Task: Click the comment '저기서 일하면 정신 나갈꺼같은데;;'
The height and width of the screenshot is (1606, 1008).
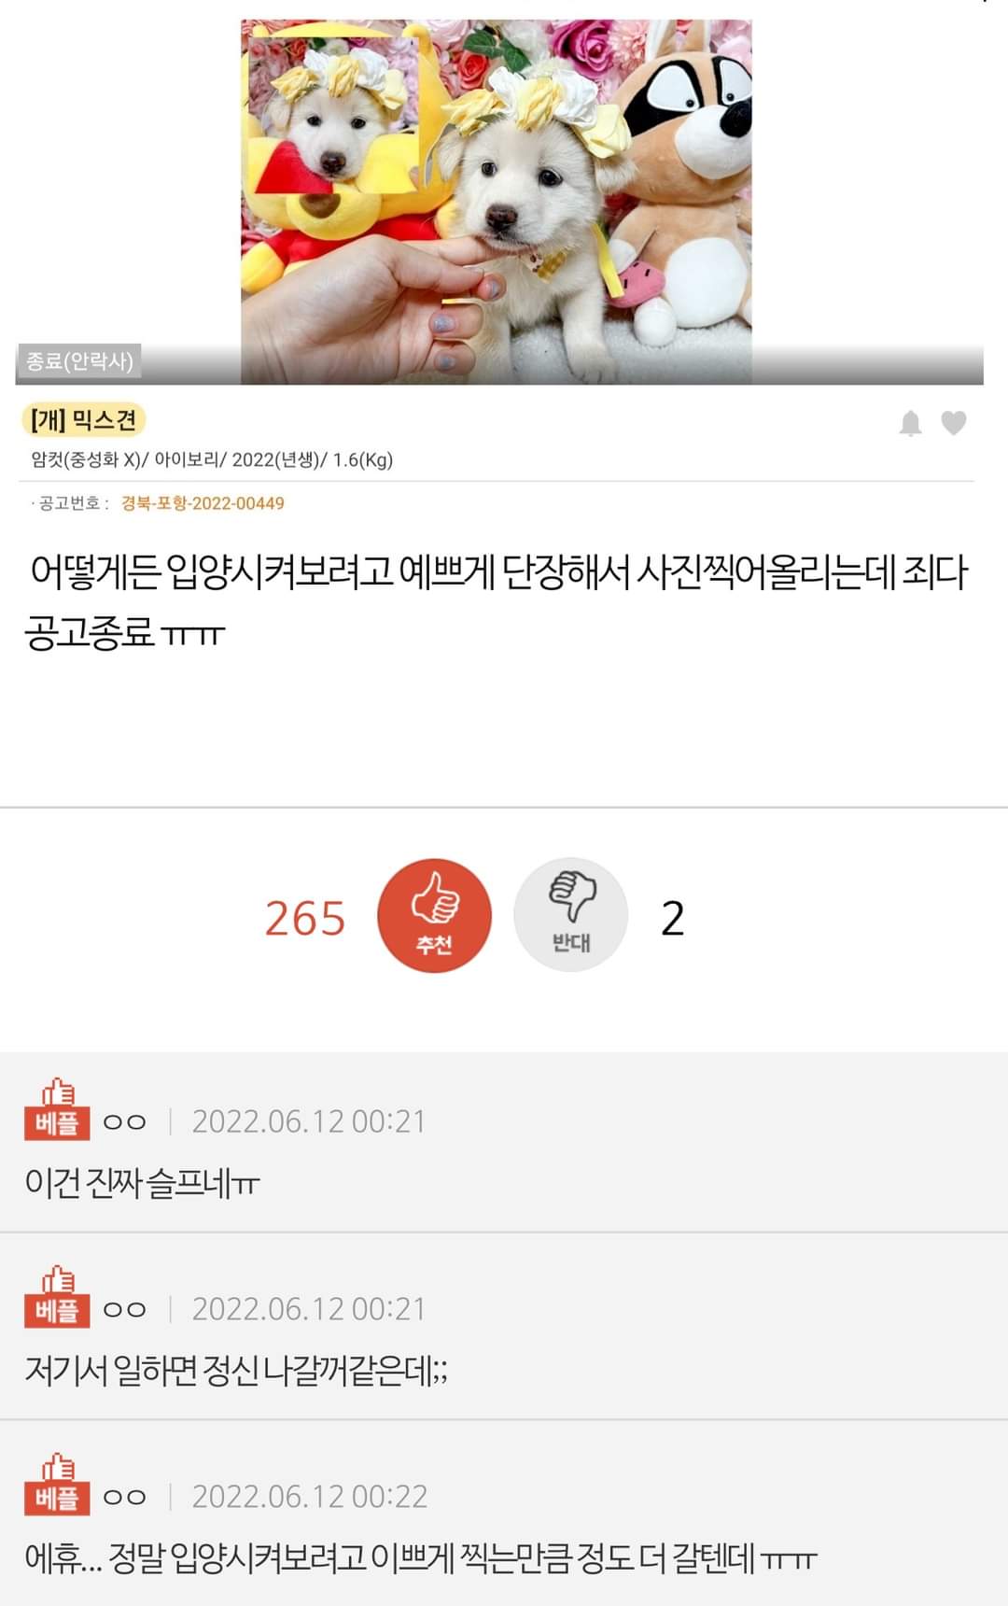Action: 236,1371
